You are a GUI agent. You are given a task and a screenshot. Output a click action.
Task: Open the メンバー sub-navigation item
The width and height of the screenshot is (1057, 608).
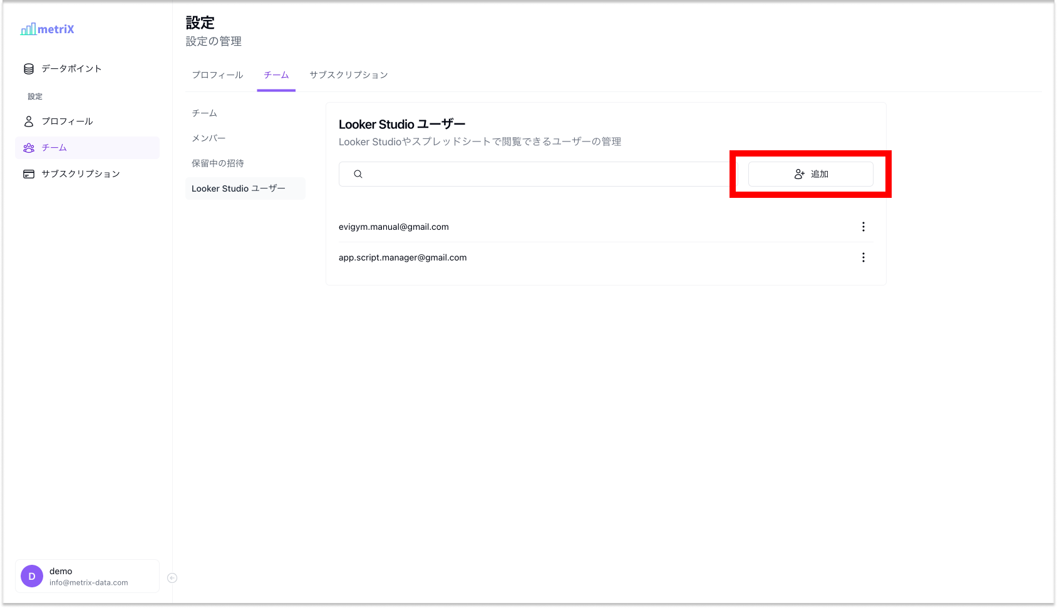click(245, 138)
